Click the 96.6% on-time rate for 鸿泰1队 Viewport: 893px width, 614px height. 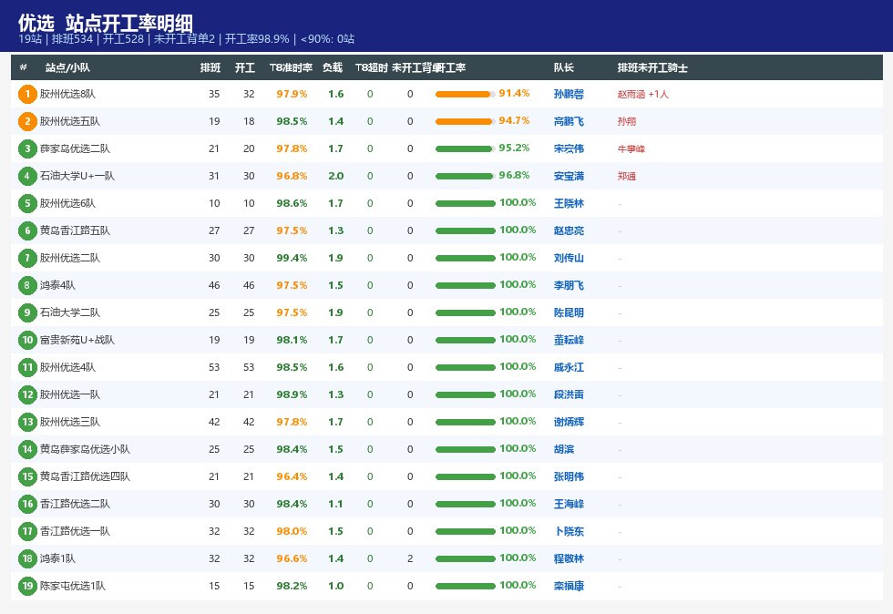[292, 558]
